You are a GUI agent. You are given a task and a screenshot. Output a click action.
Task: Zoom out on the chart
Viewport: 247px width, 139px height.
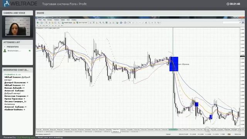103,23
